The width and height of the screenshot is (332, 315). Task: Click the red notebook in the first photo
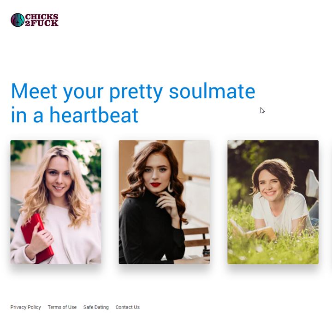tap(37, 239)
